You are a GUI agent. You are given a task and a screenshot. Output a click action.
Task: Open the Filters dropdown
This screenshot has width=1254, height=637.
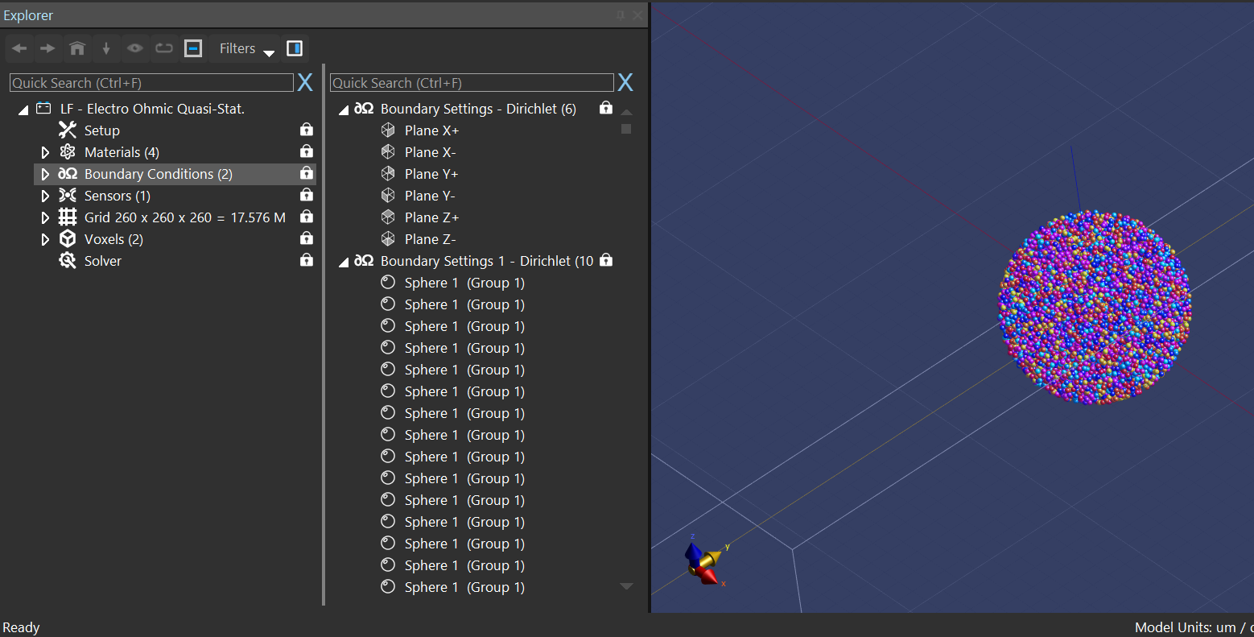point(247,48)
